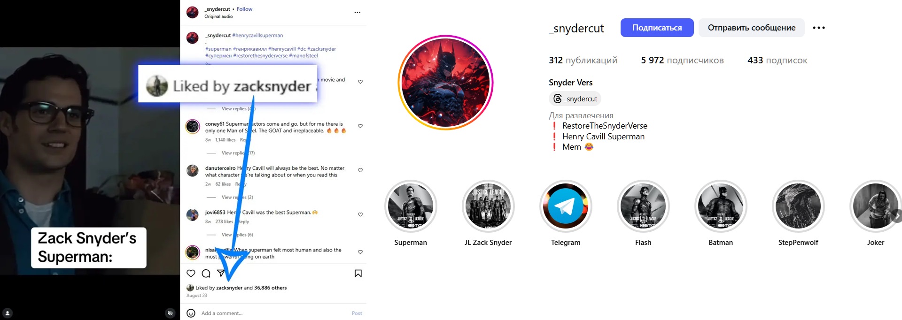Open emoji picker in comment box
Screen dimensions: 902x320
tap(191, 313)
